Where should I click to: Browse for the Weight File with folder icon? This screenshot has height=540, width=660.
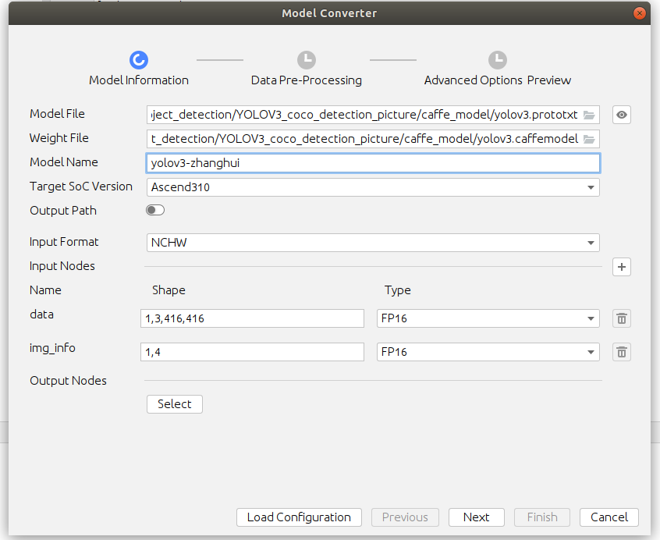tap(589, 139)
